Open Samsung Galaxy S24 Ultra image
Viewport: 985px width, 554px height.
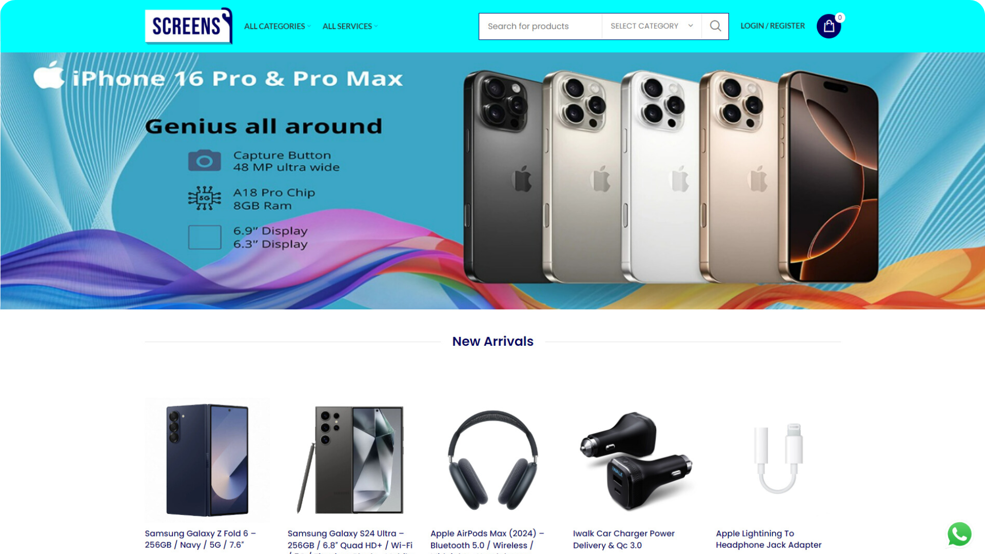[350, 460]
